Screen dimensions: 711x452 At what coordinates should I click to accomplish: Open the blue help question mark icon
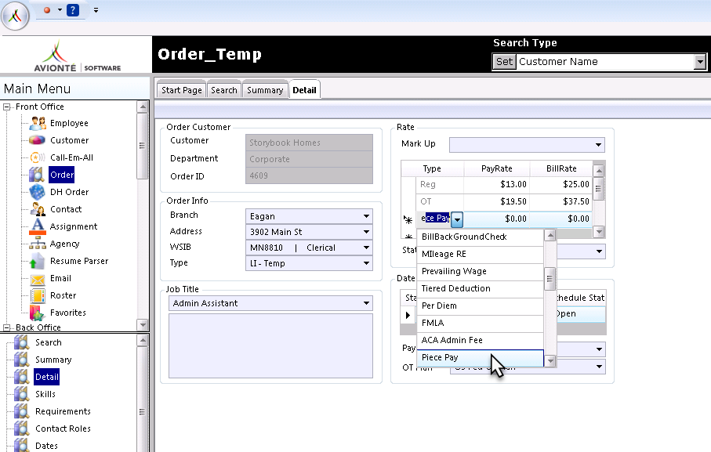pos(73,10)
